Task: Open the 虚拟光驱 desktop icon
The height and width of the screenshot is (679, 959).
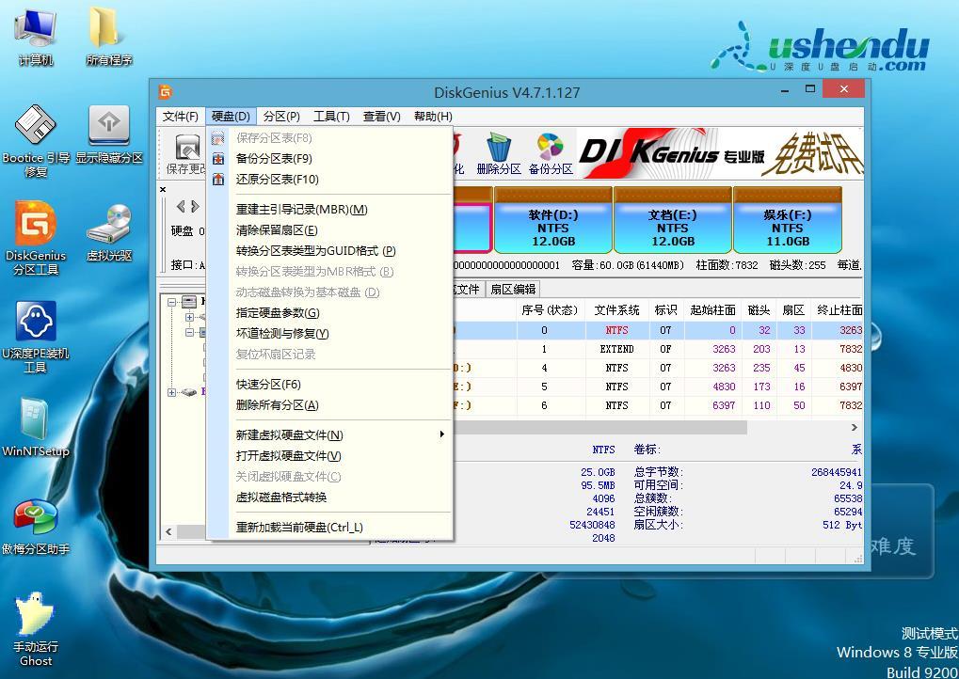Action: click(109, 233)
